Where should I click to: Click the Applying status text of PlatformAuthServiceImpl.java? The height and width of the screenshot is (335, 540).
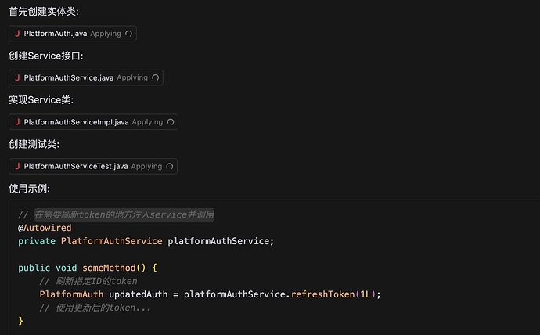(x=147, y=122)
